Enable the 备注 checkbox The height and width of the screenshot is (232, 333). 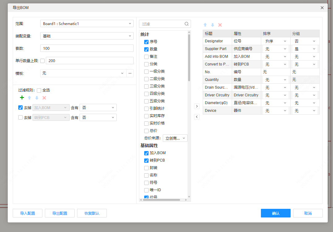[x=146, y=57]
